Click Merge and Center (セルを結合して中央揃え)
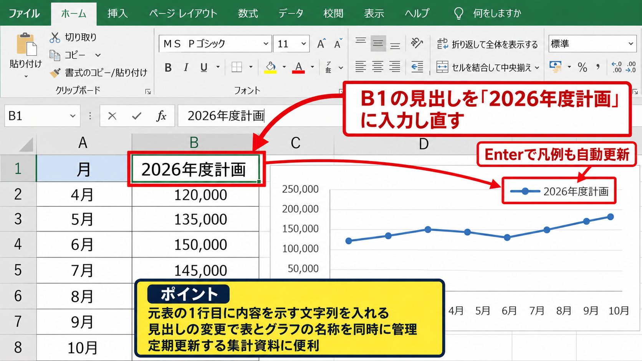Image resolution: width=642 pixels, height=361 pixels. pyautogui.click(x=484, y=68)
